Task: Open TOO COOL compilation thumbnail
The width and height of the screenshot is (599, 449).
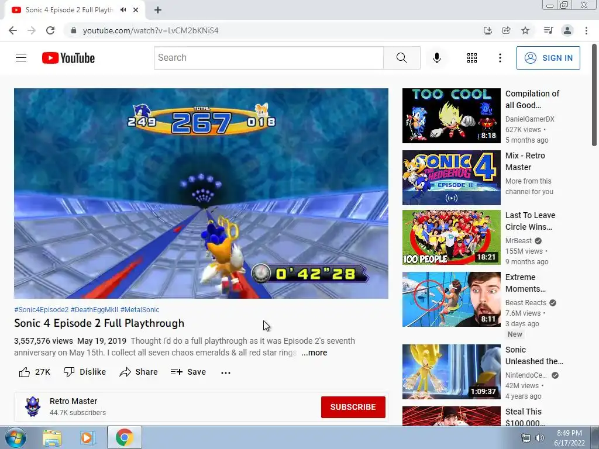Action: [x=451, y=116]
